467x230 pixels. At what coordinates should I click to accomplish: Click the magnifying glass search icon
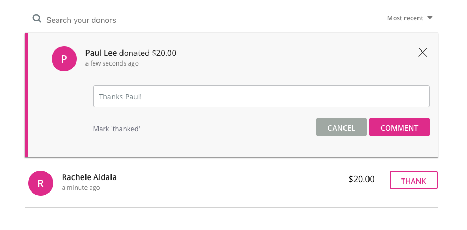point(37,19)
